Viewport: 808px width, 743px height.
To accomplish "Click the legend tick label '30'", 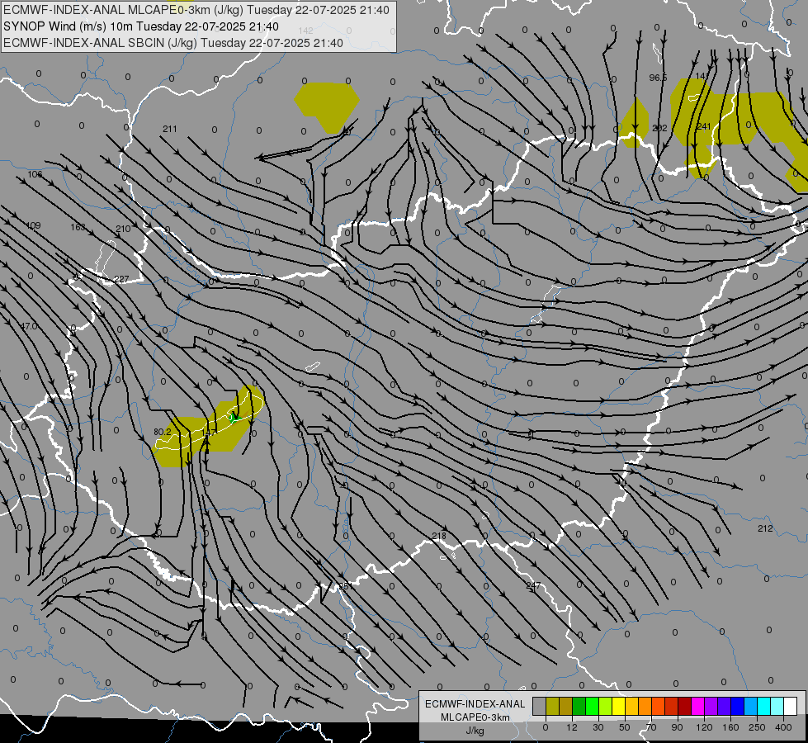I will (598, 727).
